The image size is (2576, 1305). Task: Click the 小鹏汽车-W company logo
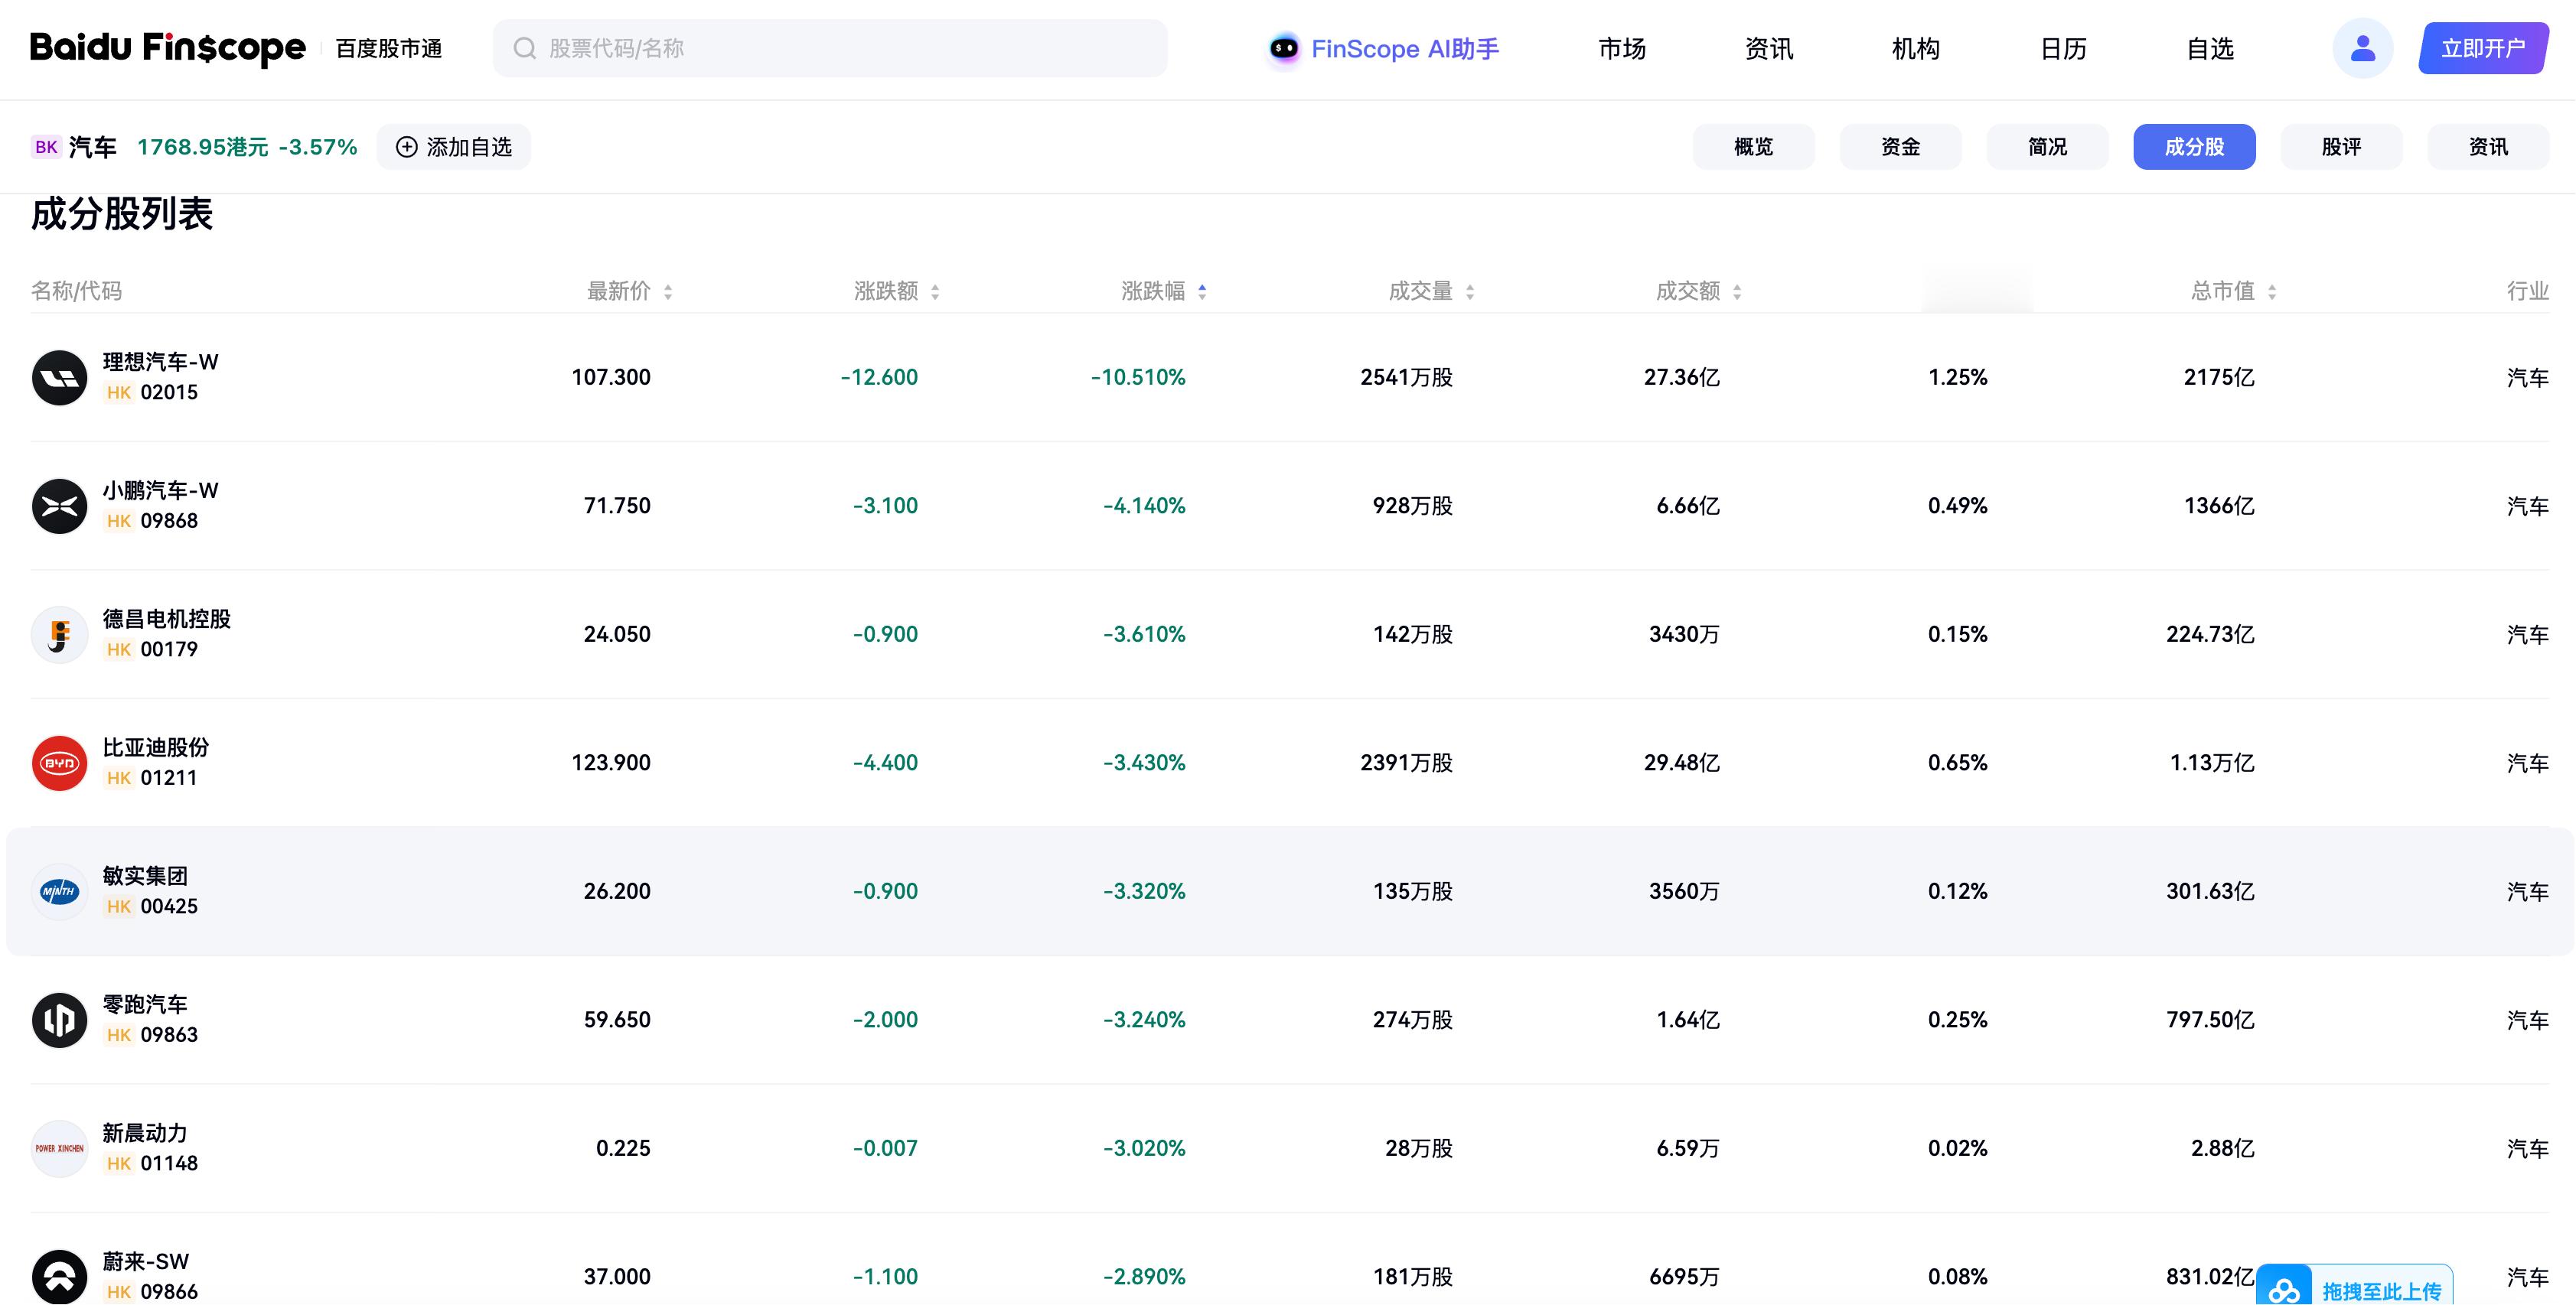pyautogui.click(x=60, y=506)
